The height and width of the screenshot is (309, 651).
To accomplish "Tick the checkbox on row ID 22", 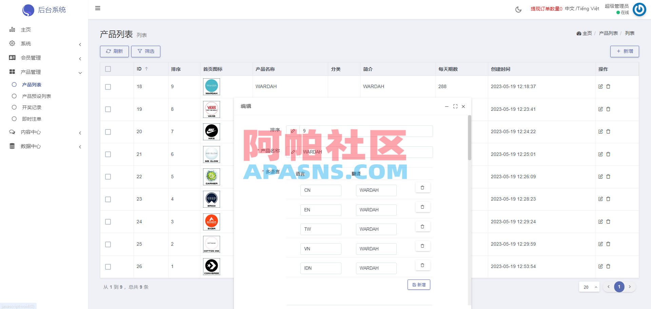I will 108,177.
